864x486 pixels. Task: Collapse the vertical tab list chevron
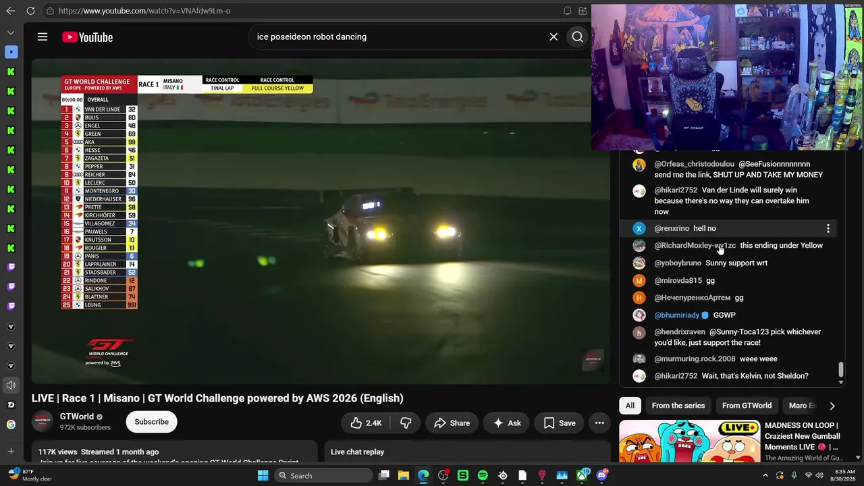click(x=11, y=32)
